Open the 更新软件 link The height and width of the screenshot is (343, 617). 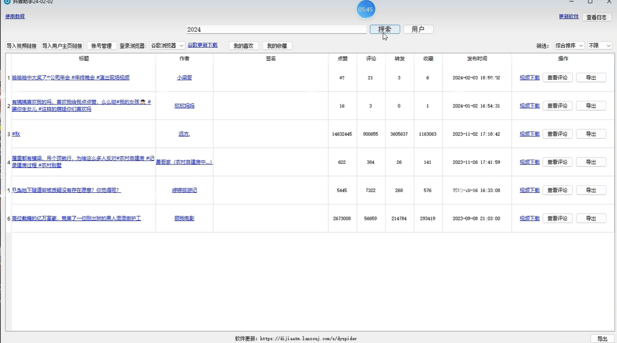coord(569,16)
